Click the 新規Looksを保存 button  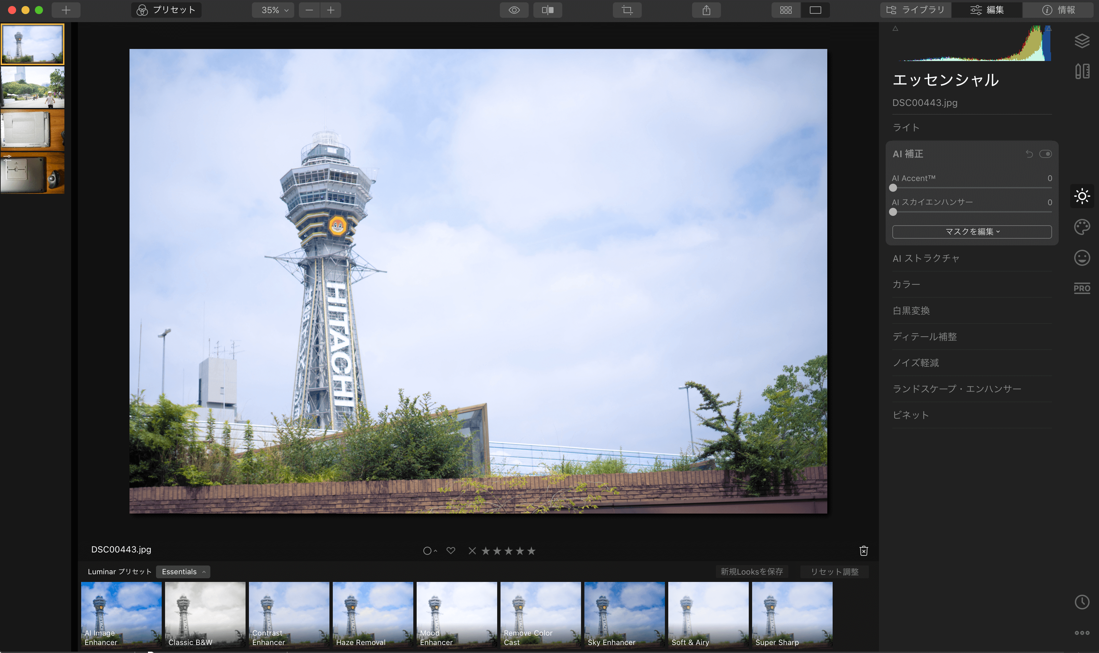[751, 572]
